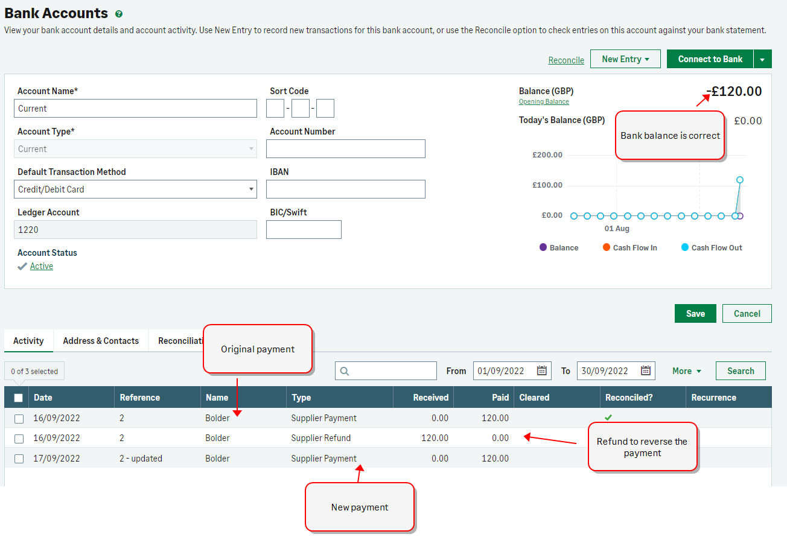
Task: Open the arrow next to Connect to Bank
Action: [762, 59]
